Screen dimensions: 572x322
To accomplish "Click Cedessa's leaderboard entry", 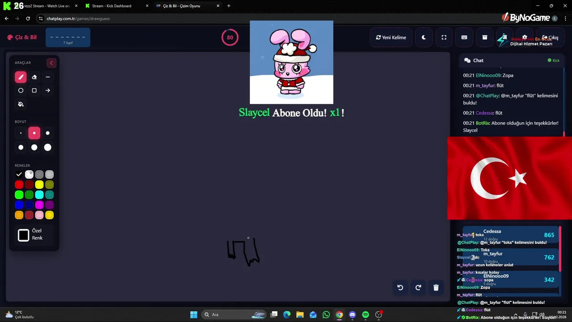I will pyautogui.click(x=510, y=235).
